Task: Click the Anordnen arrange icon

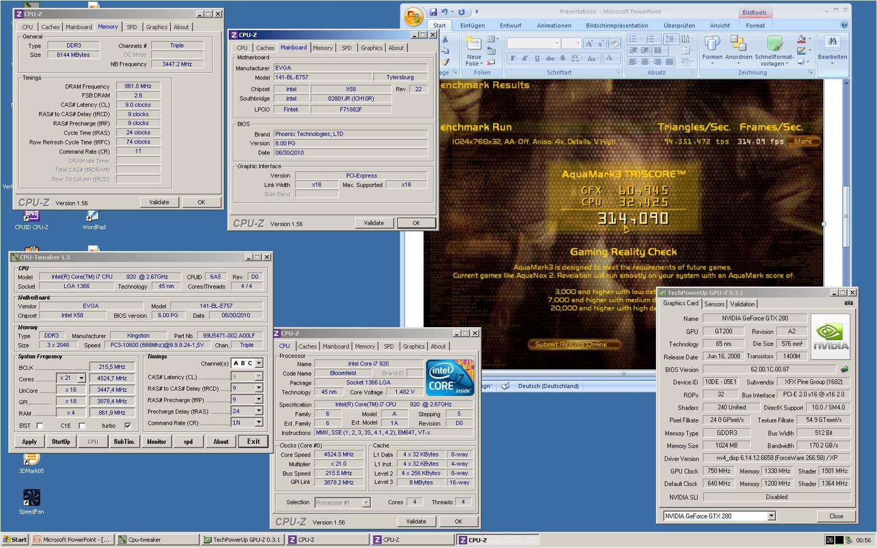Action: pyautogui.click(x=738, y=43)
